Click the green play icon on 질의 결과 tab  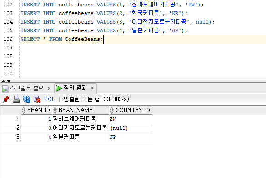coord(59,88)
